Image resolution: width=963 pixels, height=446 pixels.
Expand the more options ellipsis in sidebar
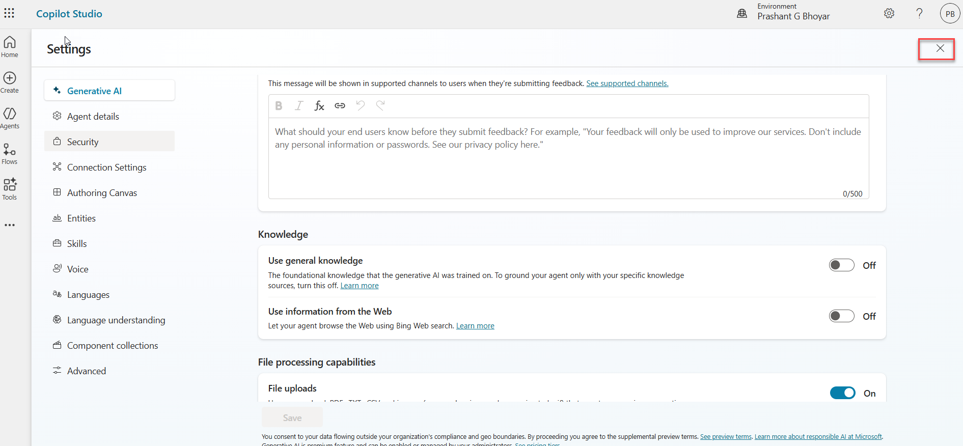pyautogui.click(x=10, y=225)
